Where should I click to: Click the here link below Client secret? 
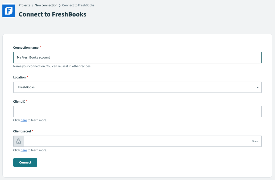point(23,150)
